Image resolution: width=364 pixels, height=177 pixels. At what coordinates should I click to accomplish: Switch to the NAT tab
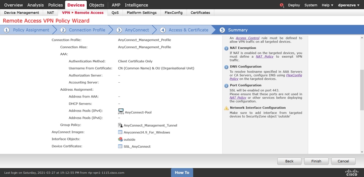(x=50, y=13)
